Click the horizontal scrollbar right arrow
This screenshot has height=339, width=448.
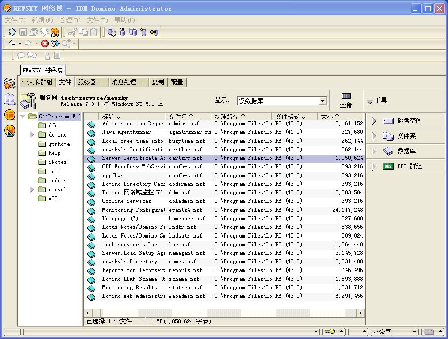(x=361, y=313)
